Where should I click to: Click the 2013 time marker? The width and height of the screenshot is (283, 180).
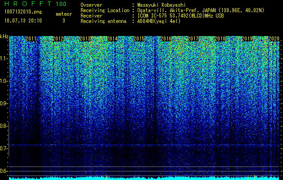(85, 39)
